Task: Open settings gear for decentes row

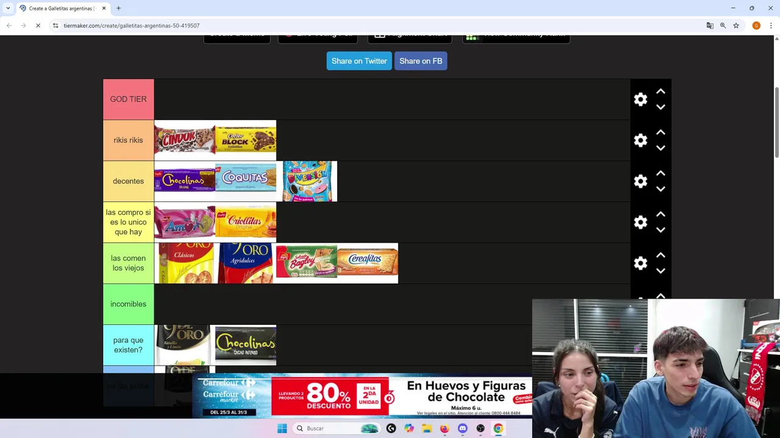Action: pos(640,181)
